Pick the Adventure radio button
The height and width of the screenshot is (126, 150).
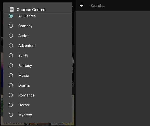click(11, 45)
